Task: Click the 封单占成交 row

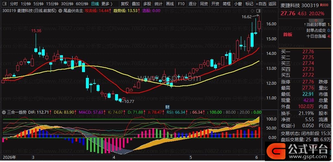Action: pos(319,31)
